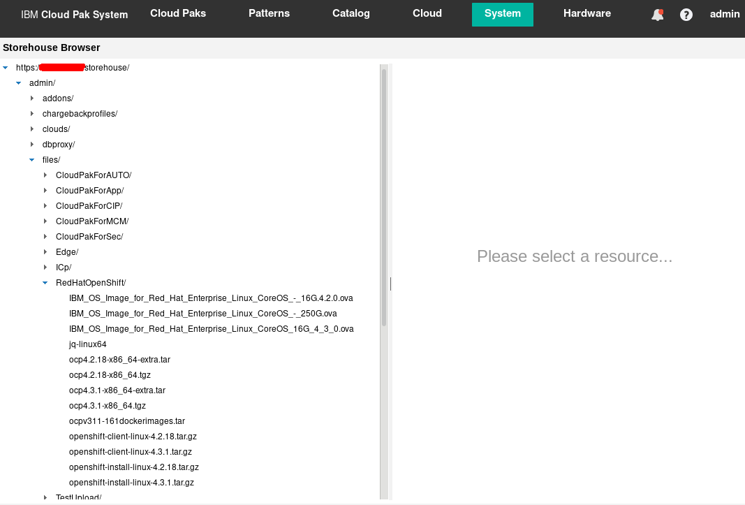Open the notifications bell icon
Viewport: 745px width, 505px height.
point(658,15)
